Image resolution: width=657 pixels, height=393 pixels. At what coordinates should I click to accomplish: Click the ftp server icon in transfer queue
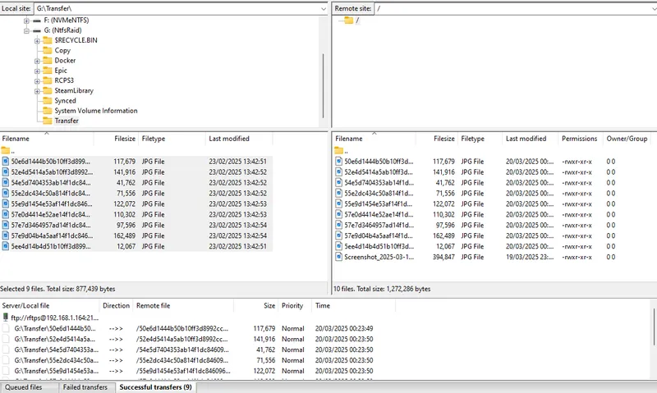(6, 318)
